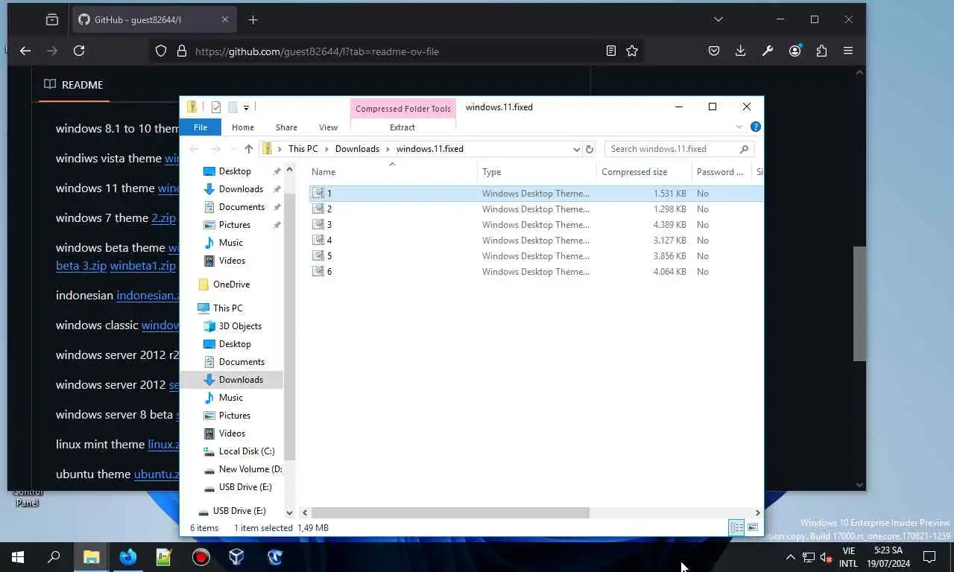
Task: Click This PC breadcrumb in address bar
Action: (303, 149)
